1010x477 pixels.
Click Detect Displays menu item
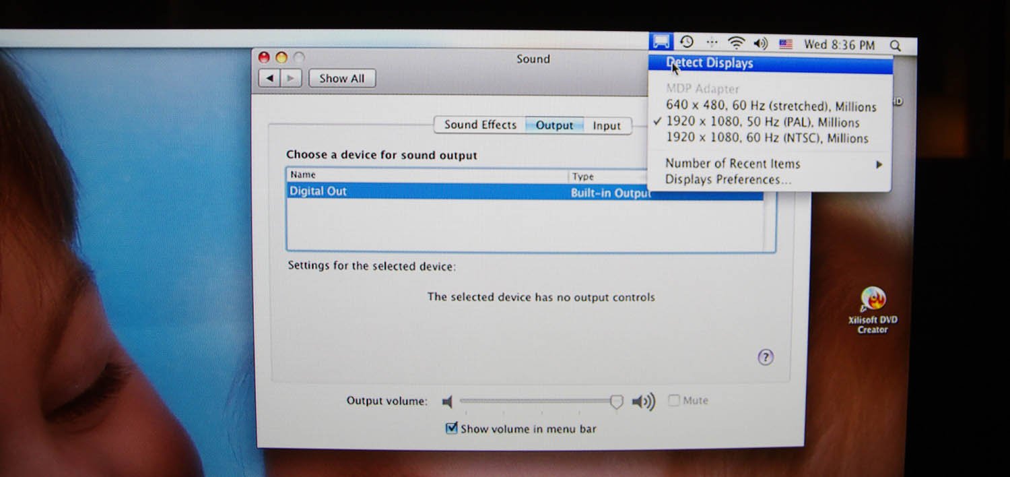click(x=710, y=63)
